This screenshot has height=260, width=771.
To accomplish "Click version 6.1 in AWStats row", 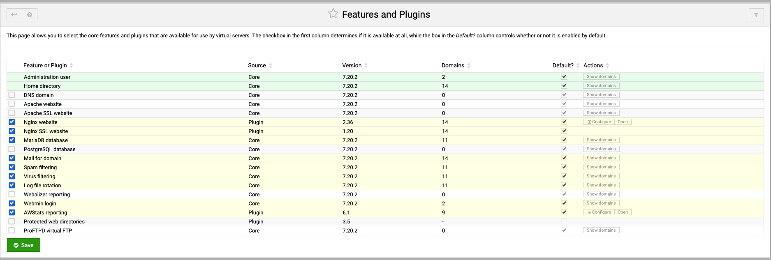I will pyautogui.click(x=346, y=212).
